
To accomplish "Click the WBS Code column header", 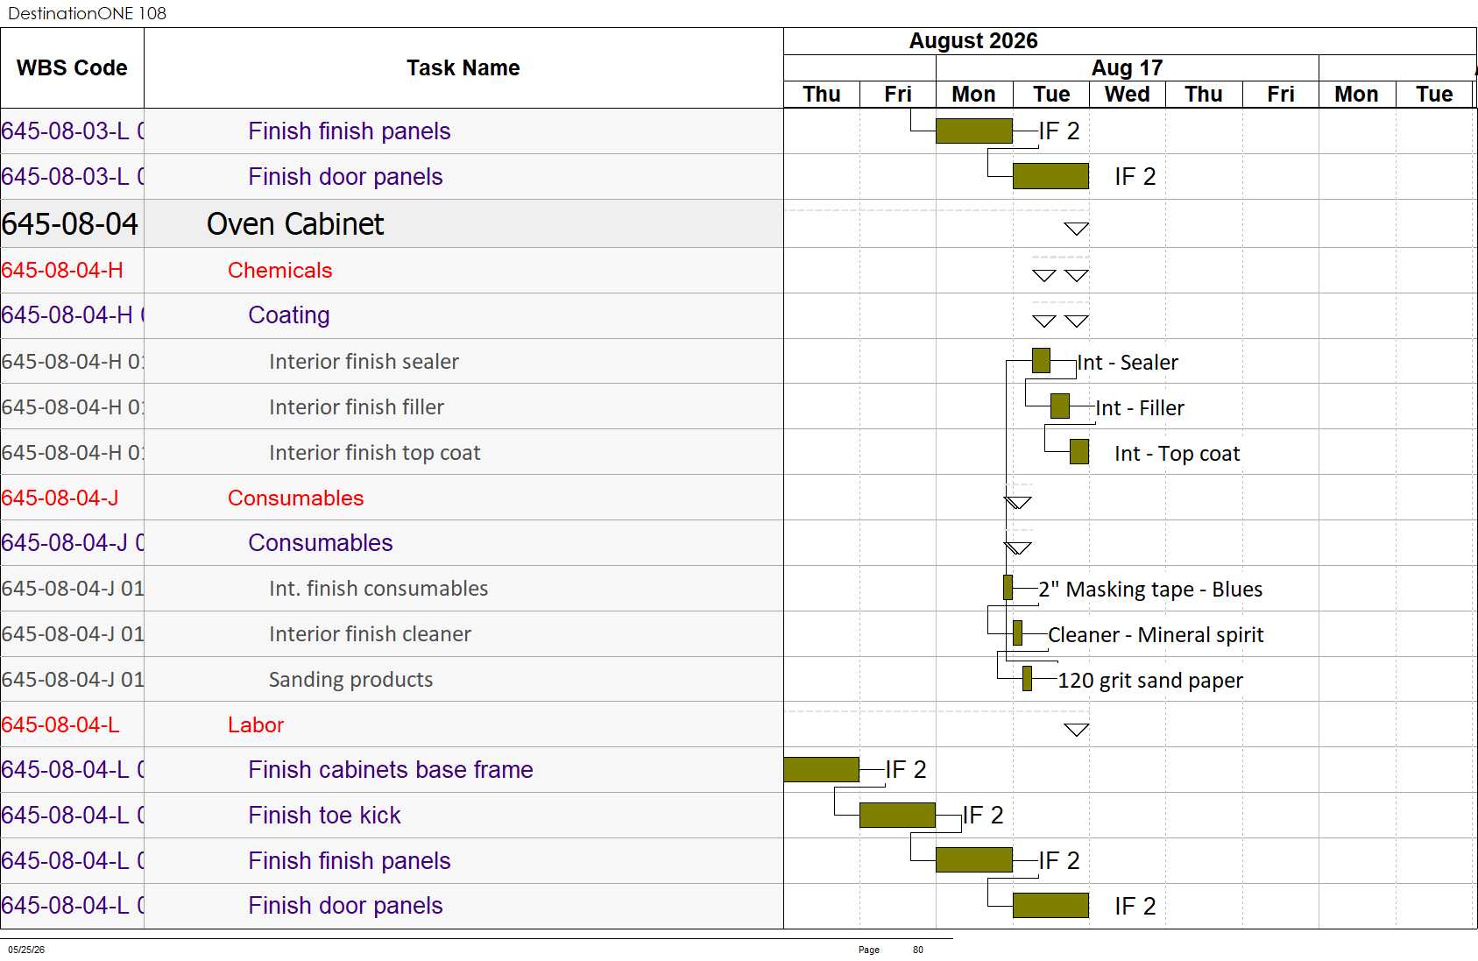I will 72,68.
